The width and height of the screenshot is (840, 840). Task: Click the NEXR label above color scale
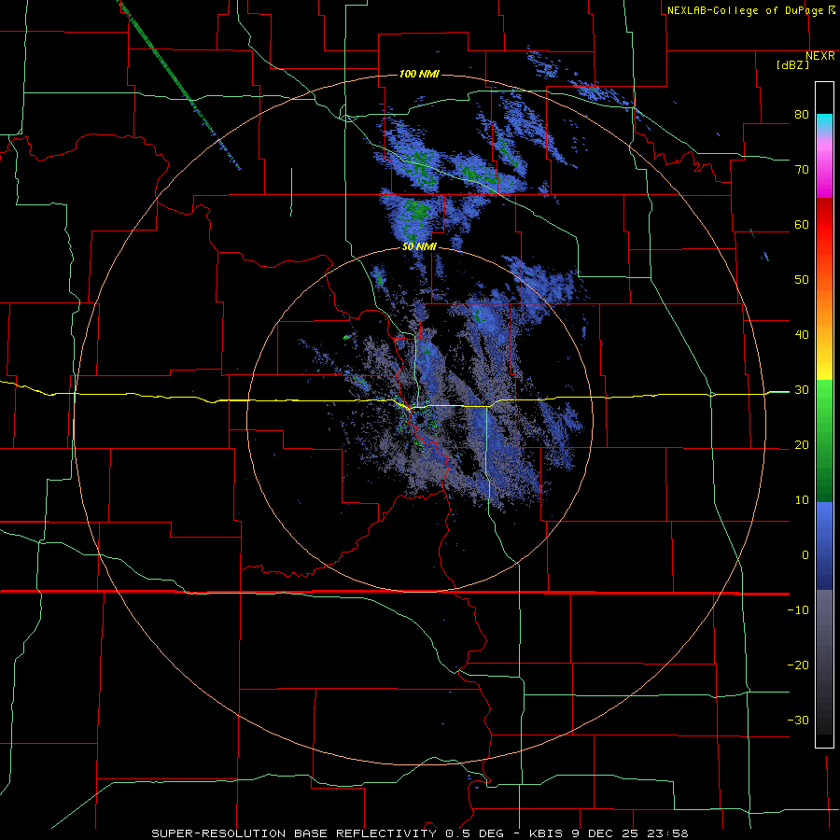(x=820, y=56)
